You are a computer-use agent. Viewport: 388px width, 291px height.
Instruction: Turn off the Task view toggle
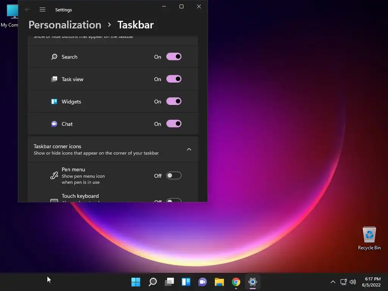(x=174, y=79)
